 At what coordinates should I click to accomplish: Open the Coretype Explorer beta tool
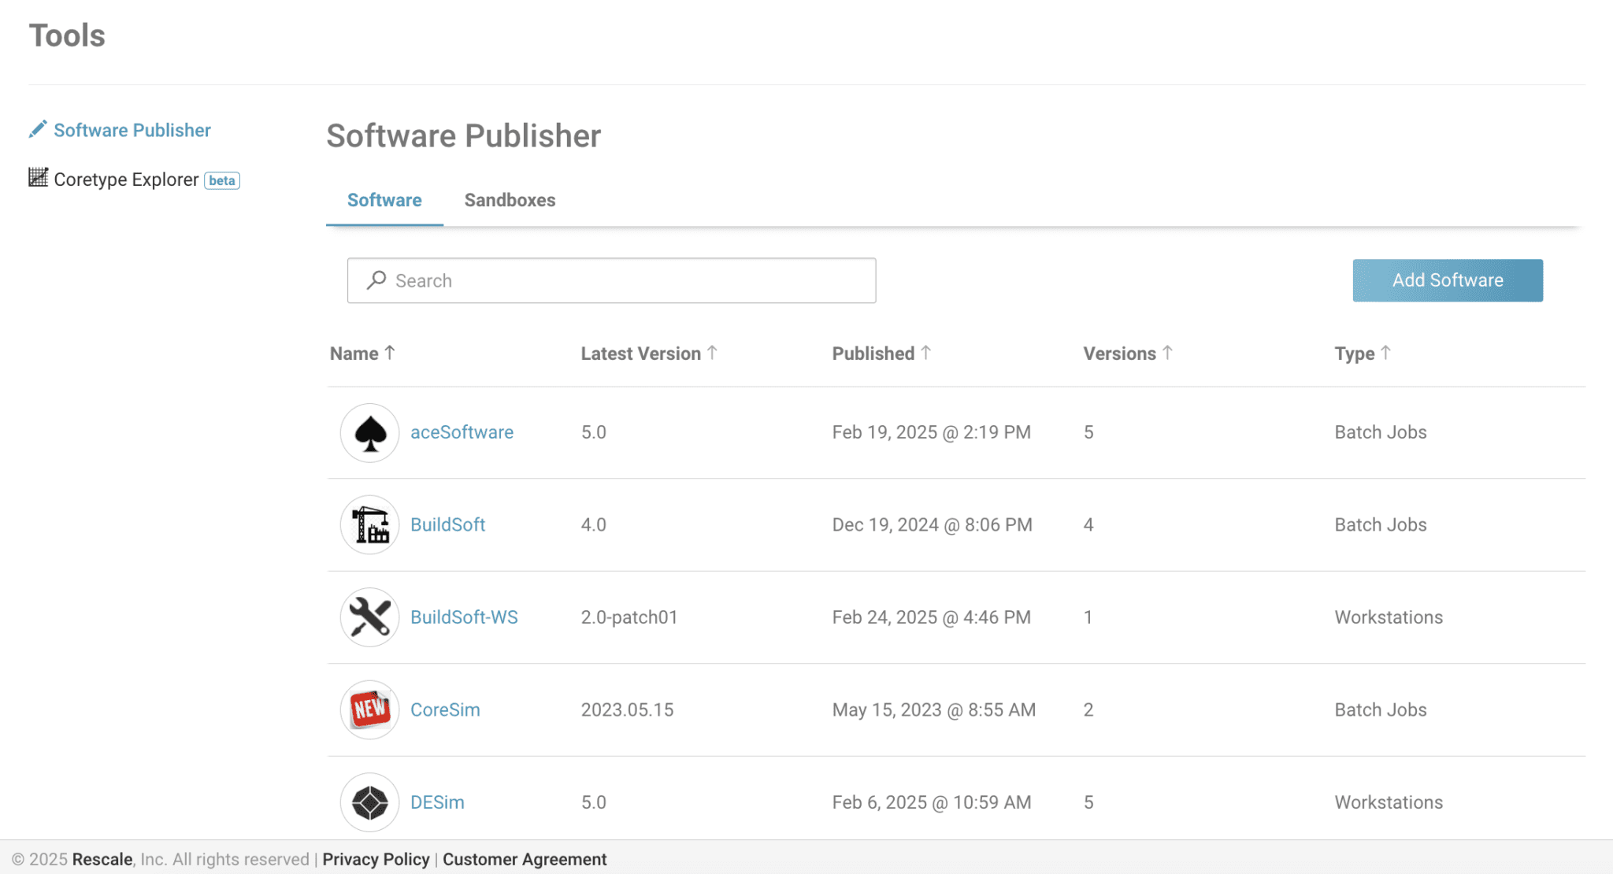(x=126, y=179)
